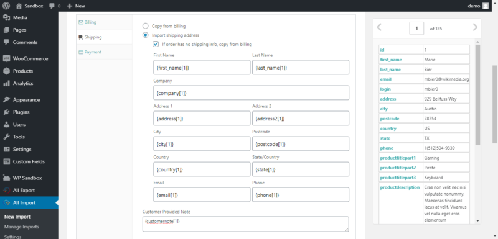Click the All Export sidebar icon

pos(6,191)
